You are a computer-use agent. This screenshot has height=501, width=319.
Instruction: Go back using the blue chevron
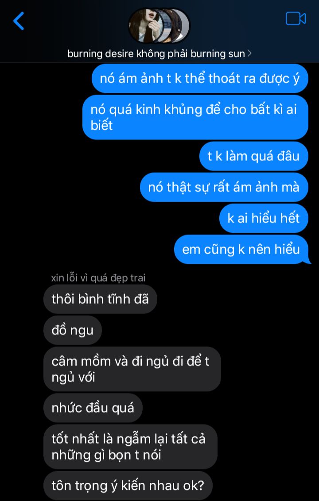(x=19, y=21)
